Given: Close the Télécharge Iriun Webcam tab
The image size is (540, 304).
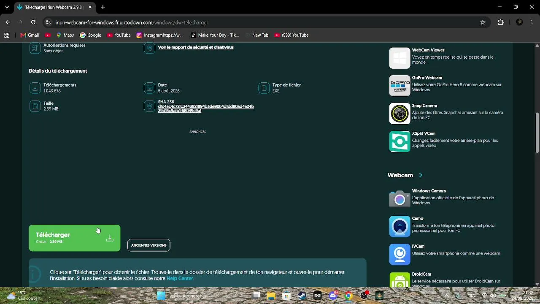Looking at the screenshot, I should pos(90,7).
